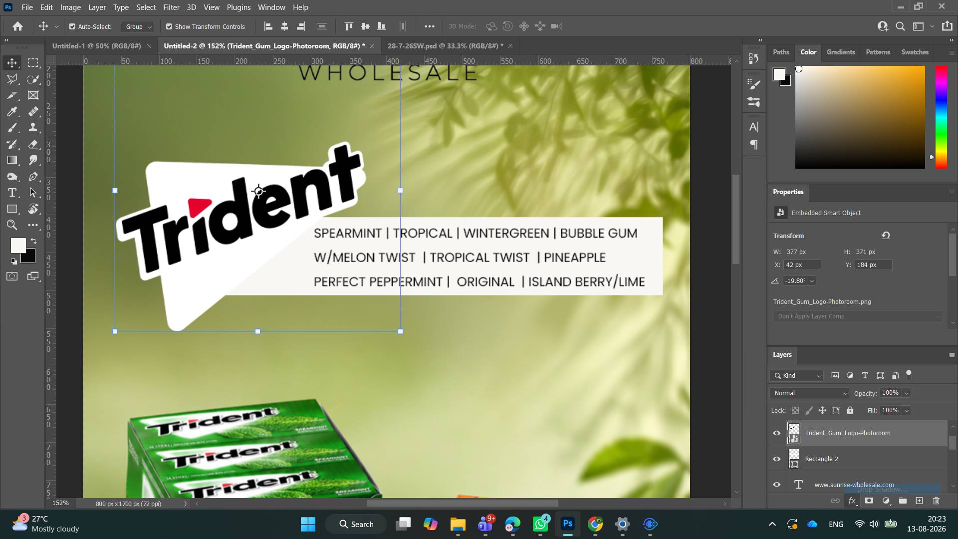
Task: Click the X position input field
Action: click(802, 265)
